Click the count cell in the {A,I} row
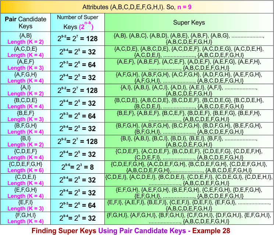Image resolution: width=274 pixels, height=235 pixels. tap(78, 90)
